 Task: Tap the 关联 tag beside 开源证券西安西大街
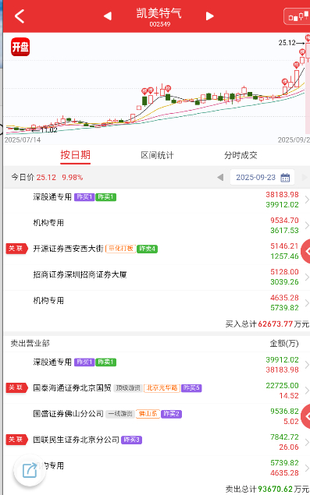pos(16,249)
